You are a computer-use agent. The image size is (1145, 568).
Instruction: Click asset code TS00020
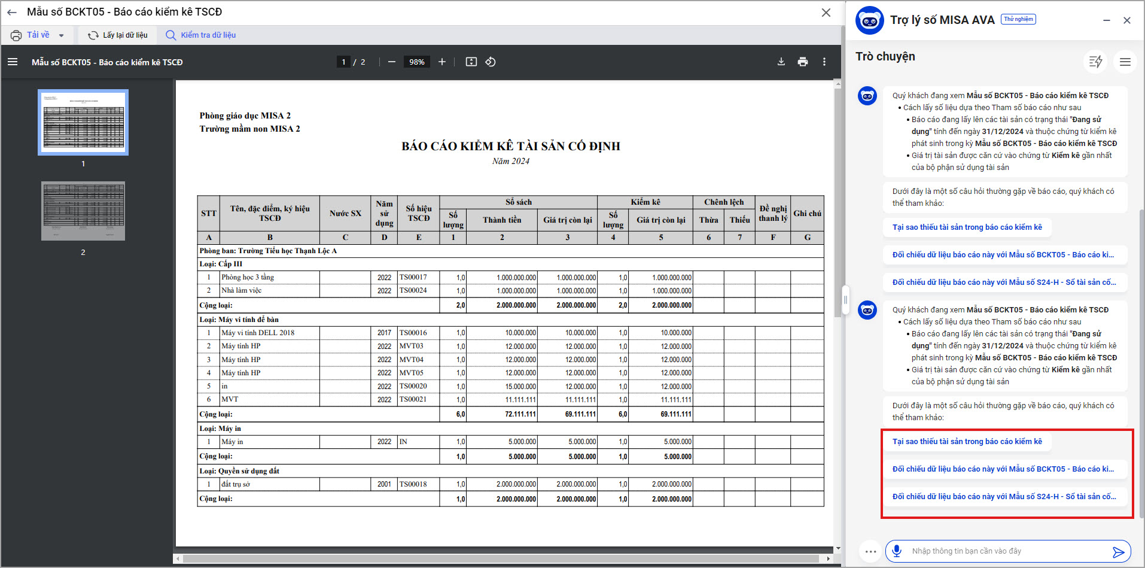coord(413,386)
